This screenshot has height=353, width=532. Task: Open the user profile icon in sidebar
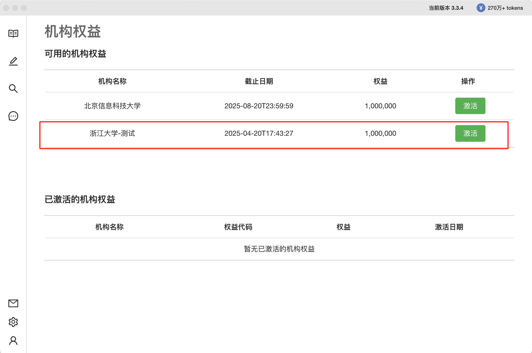click(x=13, y=341)
